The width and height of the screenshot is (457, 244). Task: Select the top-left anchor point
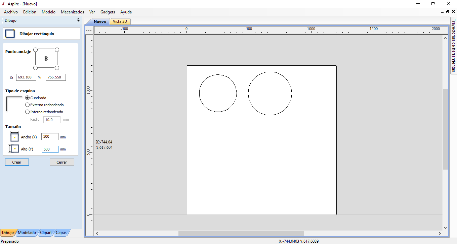35,50
